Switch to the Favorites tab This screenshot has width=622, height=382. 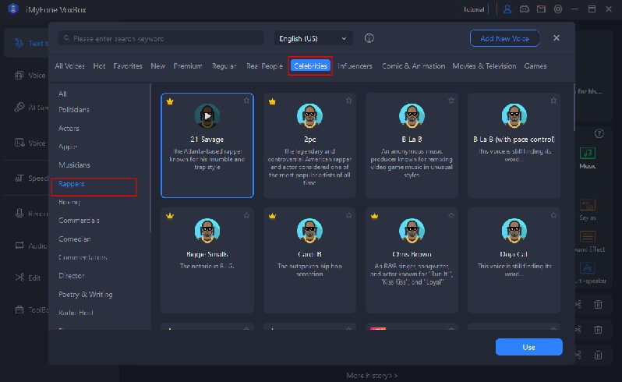point(128,65)
